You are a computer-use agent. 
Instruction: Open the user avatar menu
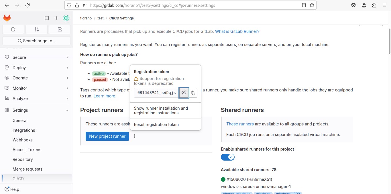click(x=66, y=18)
